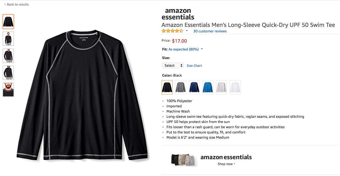Open the Size Chart link

point(194,66)
